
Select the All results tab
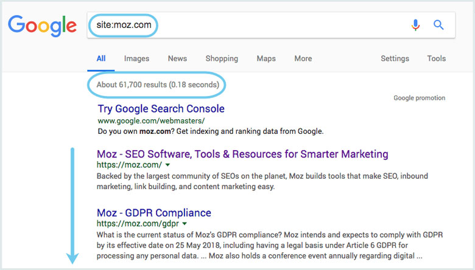[x=101, y=58]
